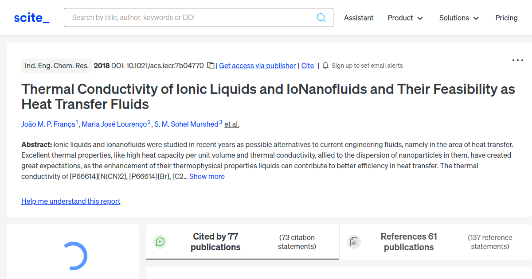Click inside the search input field

[177, 17]
